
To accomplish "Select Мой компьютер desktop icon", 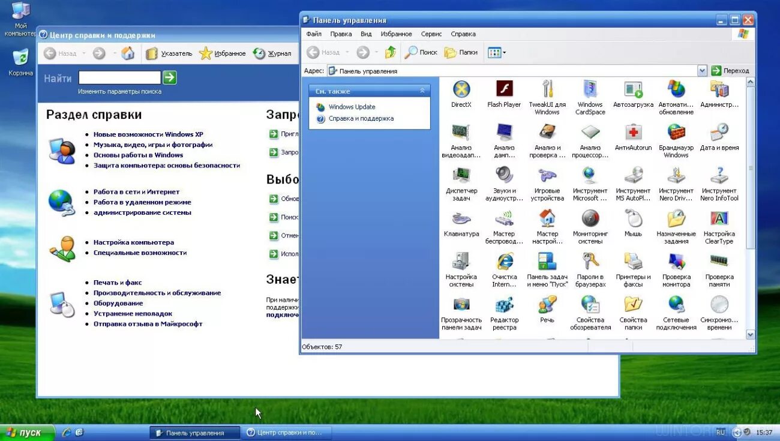I will [x=20, y=19].
